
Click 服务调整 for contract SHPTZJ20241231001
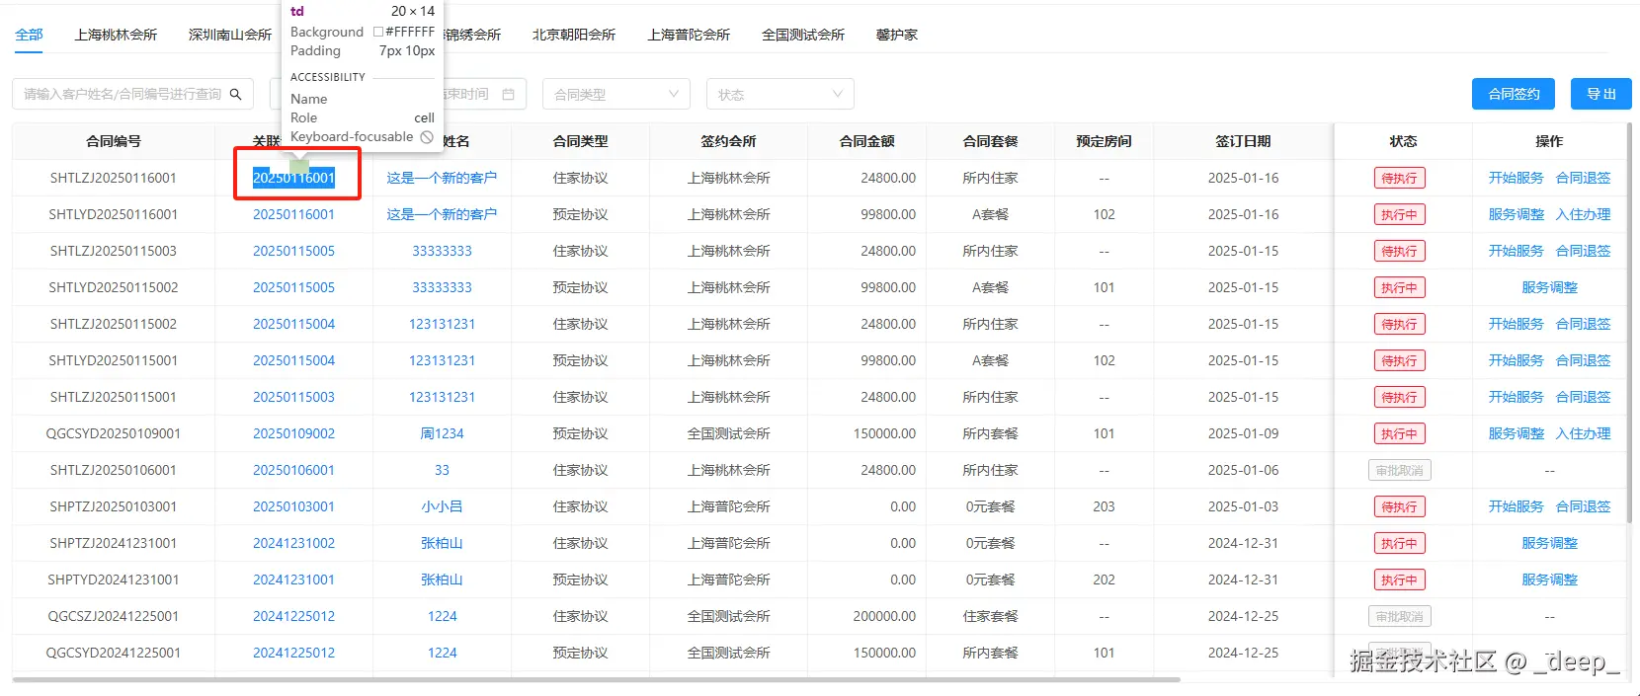pyautogui.click(x=1549, y=543)
